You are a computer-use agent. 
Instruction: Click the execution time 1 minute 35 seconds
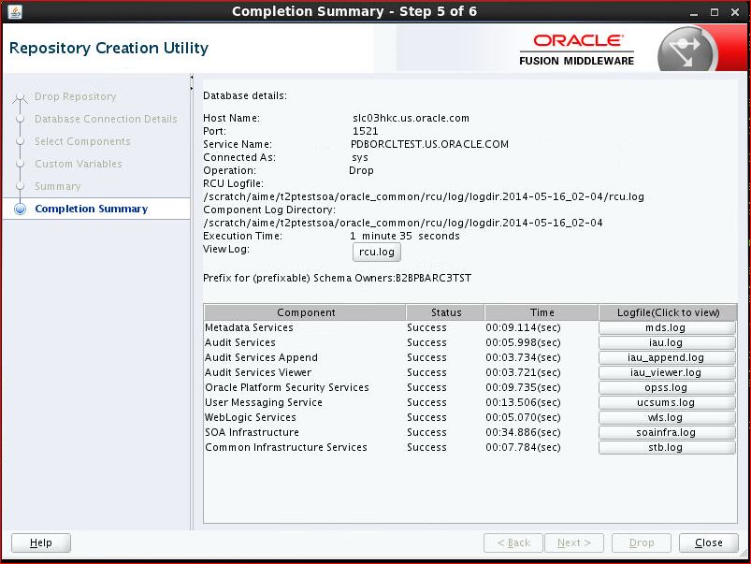coord(405,236)
